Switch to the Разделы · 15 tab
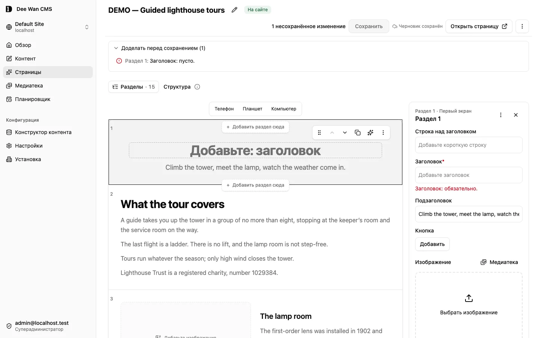 point(133,87)
